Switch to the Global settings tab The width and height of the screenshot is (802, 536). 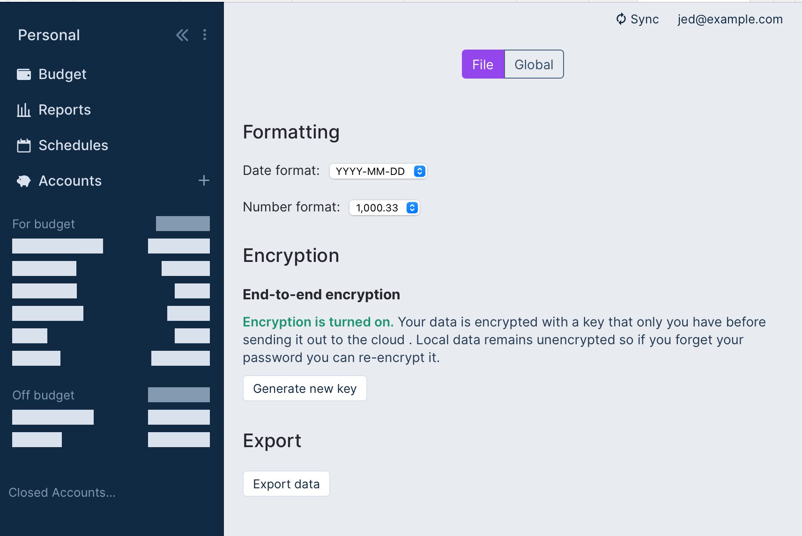[534, 64]
